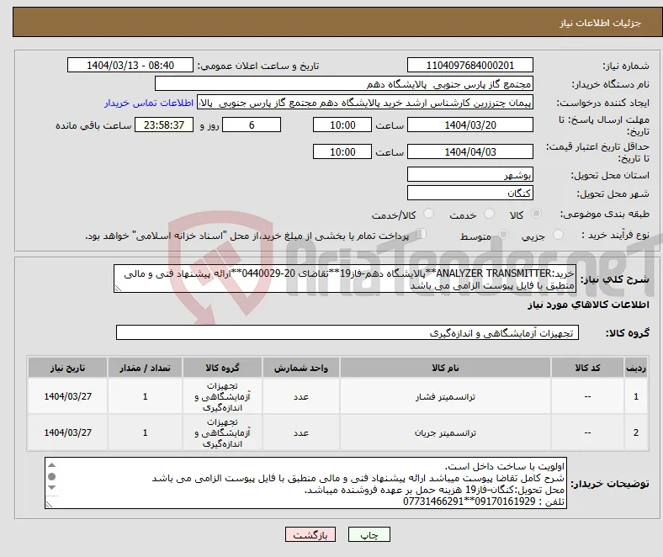Image resolution: width=663 pixels, height=557 pixels.
Task: Click the price validity time 10:00 field
Action: [x=342, y=151]
